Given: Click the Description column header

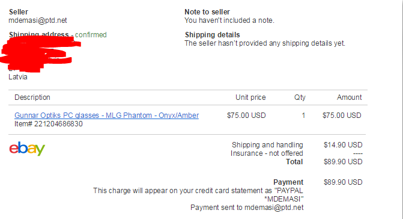Looking at the screenshot, I should pyautogui.click(x=32, y=97).
